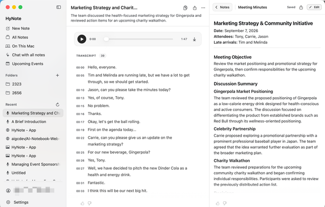Thumbs up the transcript
This screenshot has height=207, width=325.
[83, 203]
